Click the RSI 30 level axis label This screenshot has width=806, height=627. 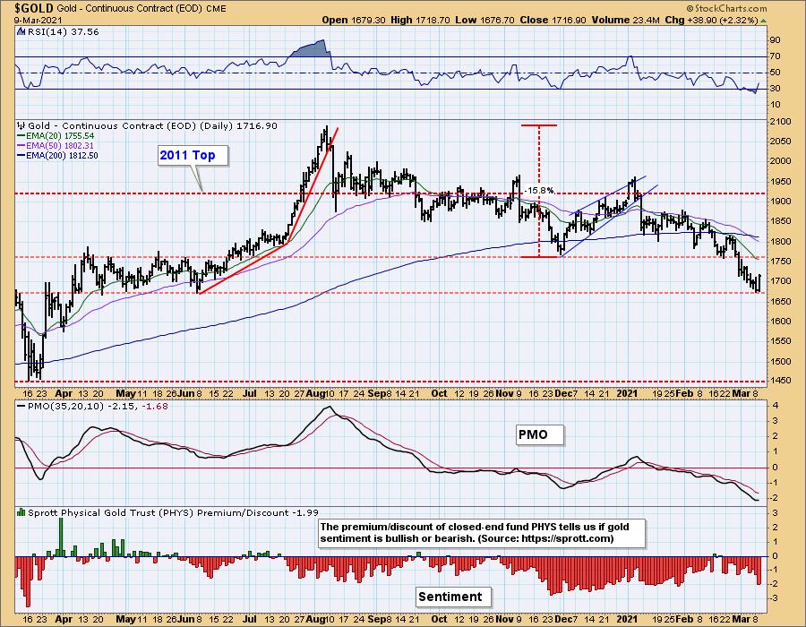(x=775, y=89)
